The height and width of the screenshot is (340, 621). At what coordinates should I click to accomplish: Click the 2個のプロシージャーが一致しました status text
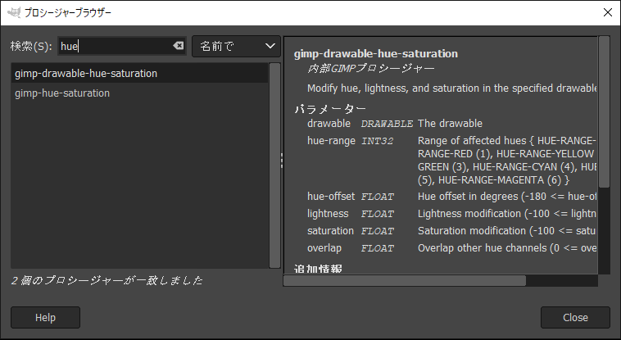[107, 280]
